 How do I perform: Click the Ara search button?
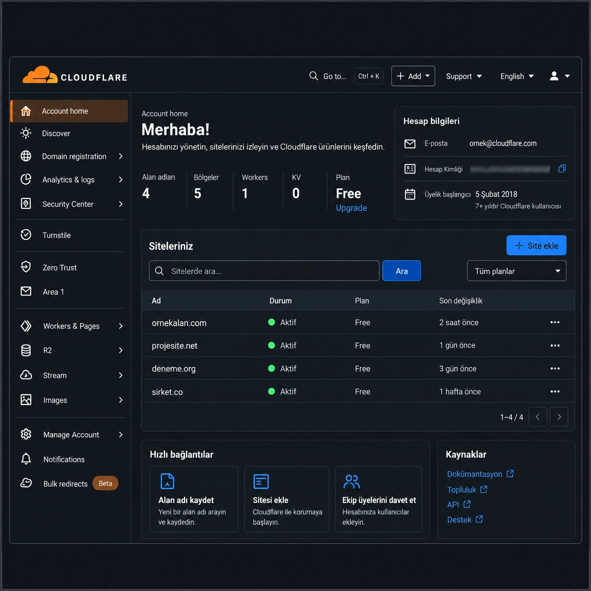click(x=402, y=271)
